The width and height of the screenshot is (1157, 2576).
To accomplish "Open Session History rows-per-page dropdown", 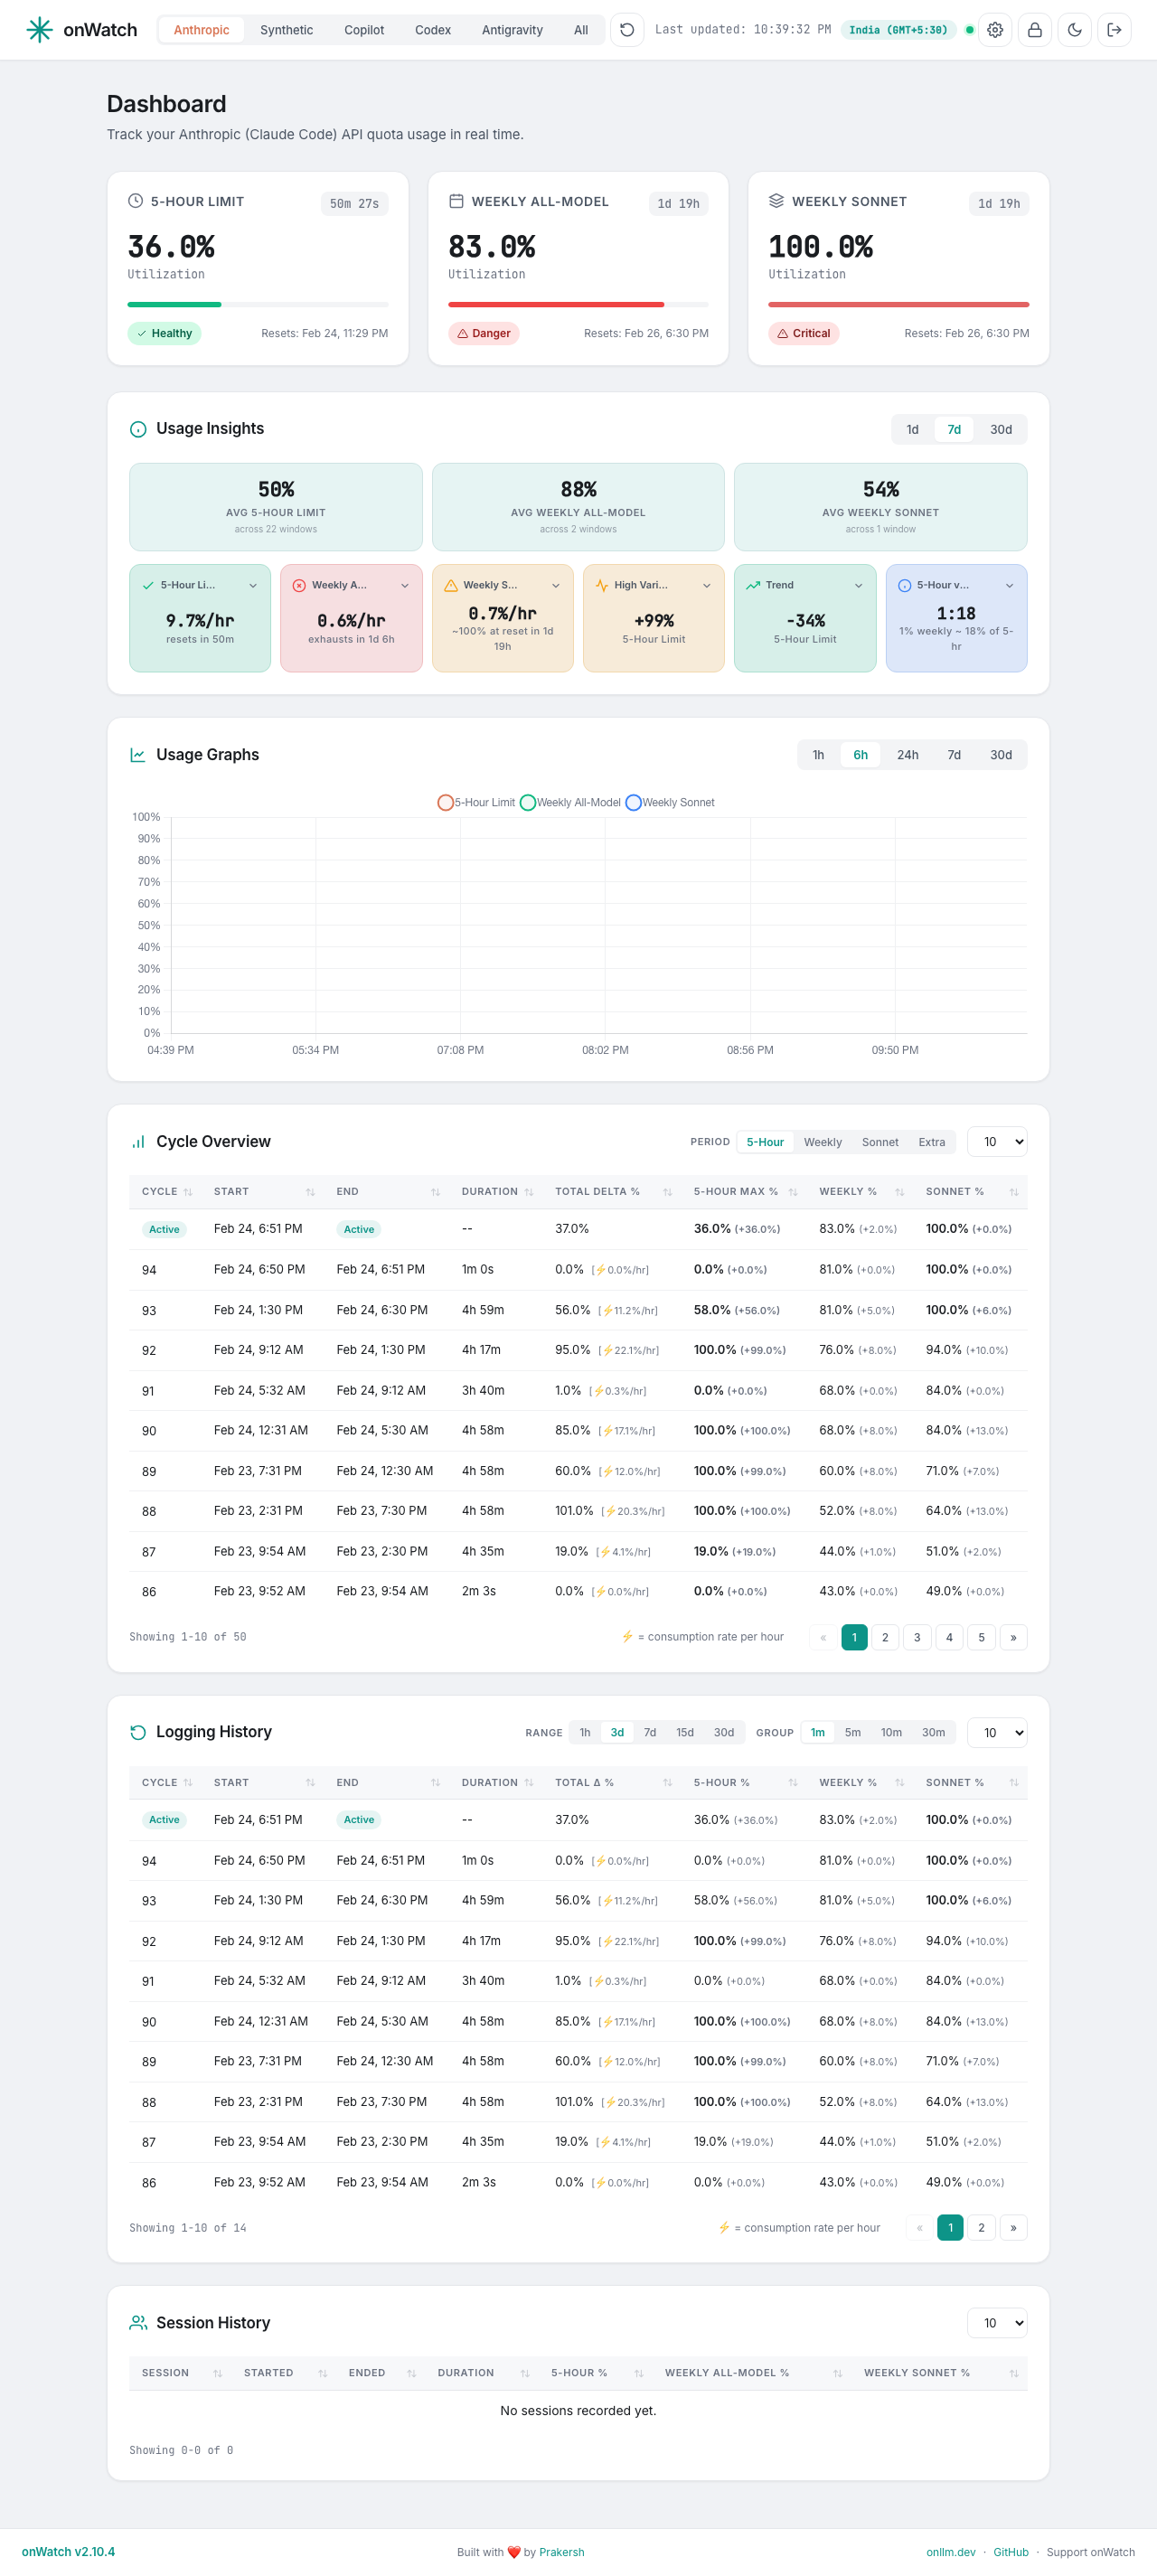I will pyautogui.click(x=997, y=2323).
